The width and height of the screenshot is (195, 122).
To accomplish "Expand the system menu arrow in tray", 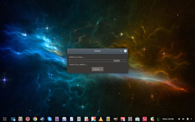I will click(191, 119).
